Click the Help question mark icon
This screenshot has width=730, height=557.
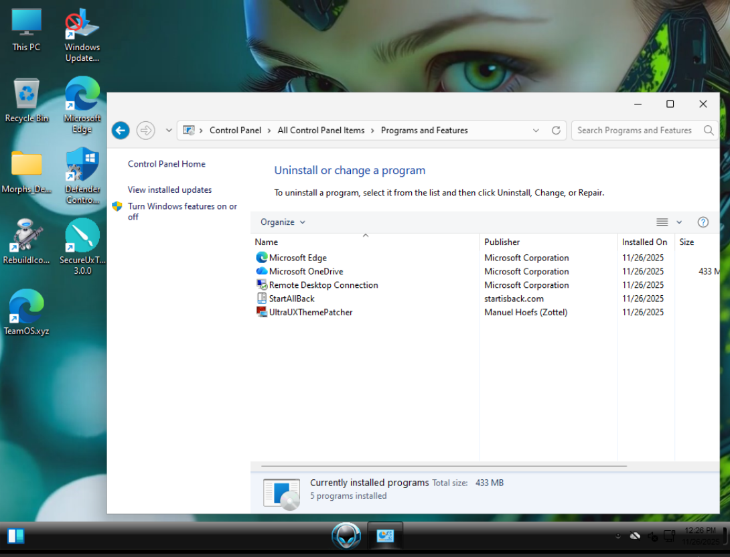point(703,222)
